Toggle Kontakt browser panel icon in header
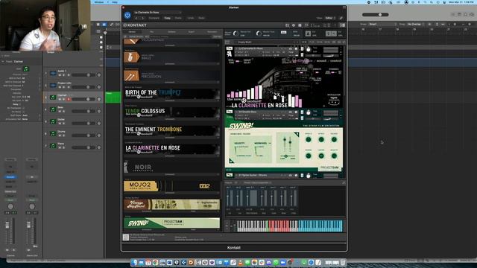This screenshot has width=477, height=268. pos(287,25)
